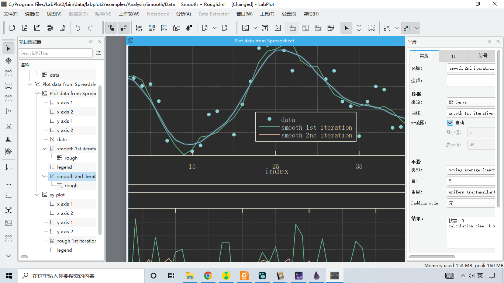
Task: Uncheck the 自动 x-range checkbox
Action: 450,123
